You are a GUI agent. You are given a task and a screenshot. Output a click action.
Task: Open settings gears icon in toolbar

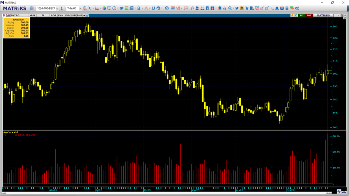(297, 8)
